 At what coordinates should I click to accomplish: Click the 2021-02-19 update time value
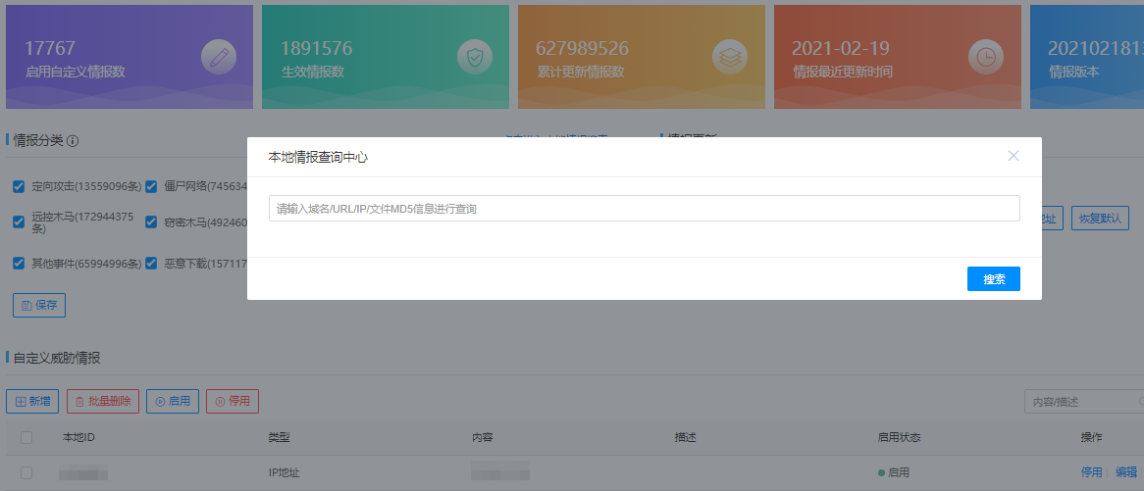pos(841,49)
